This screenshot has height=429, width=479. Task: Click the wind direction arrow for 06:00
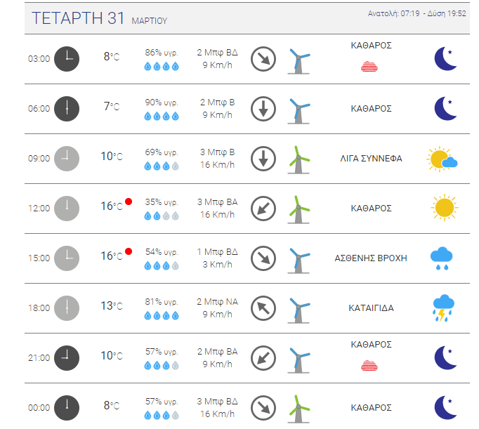point(263,109)
